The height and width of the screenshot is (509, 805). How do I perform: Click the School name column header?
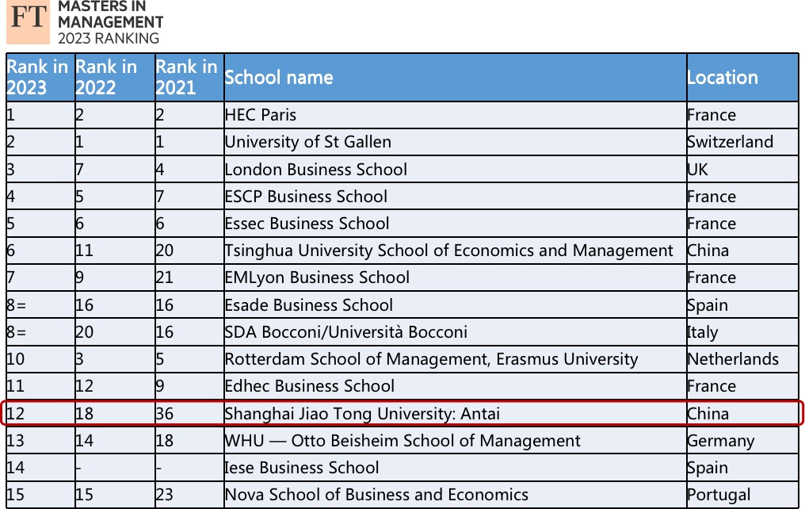(279, 78)
